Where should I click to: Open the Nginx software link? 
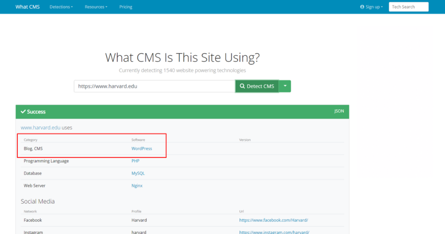(x=137, y=185)
